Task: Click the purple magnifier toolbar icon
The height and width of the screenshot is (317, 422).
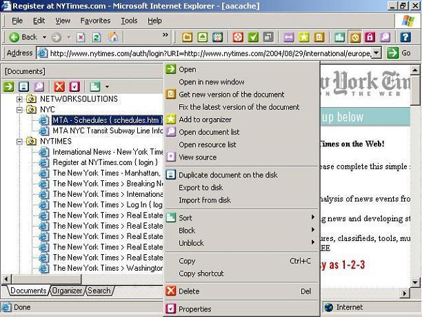Action: [385, 37]
